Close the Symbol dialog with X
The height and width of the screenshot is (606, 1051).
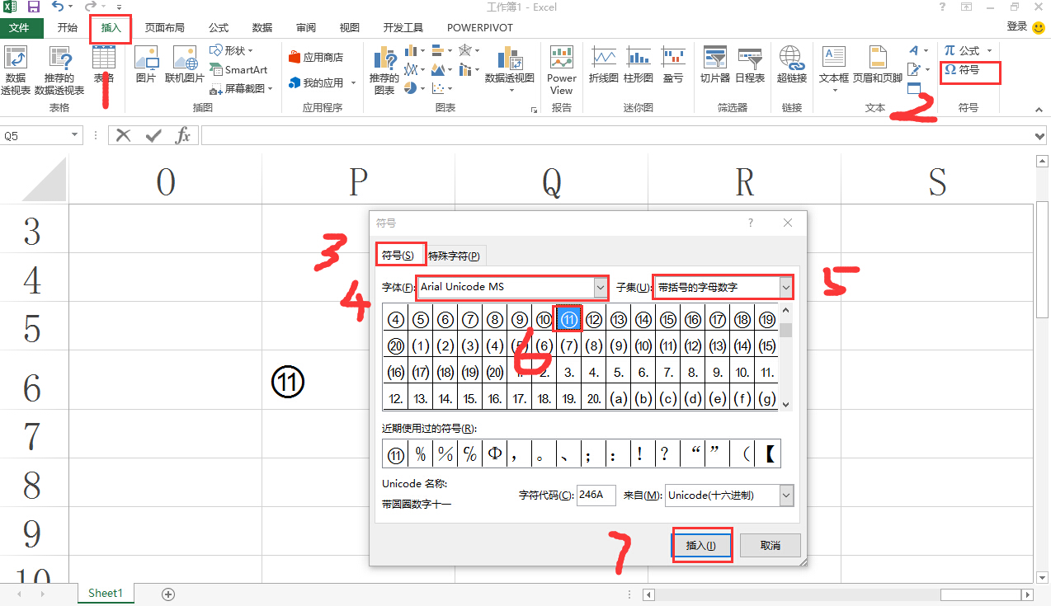[x=788, y=223]
